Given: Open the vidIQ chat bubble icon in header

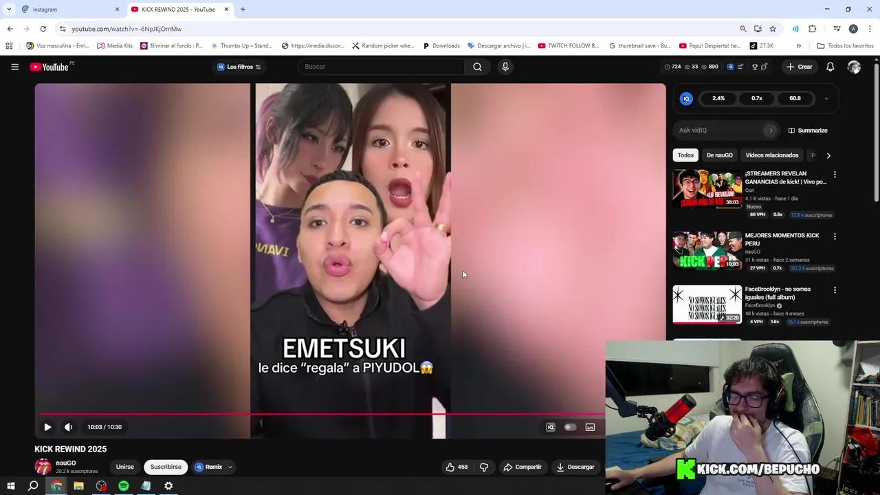Looking at the screenshot, I should coord(764,67).
